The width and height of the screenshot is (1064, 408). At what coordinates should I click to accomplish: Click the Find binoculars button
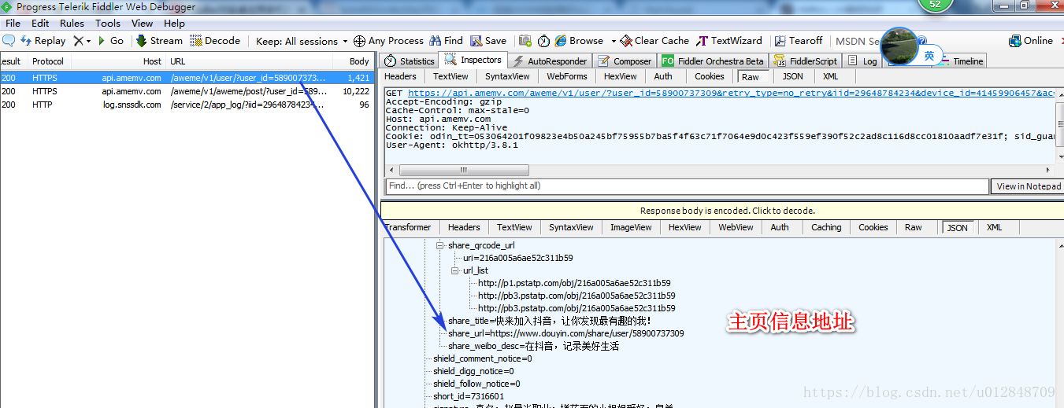tap(446, 41)
